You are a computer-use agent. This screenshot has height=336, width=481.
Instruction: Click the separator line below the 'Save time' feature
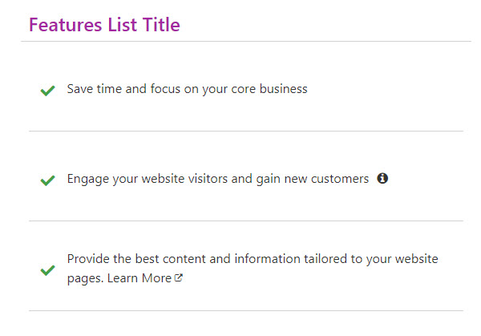[246, 131]
